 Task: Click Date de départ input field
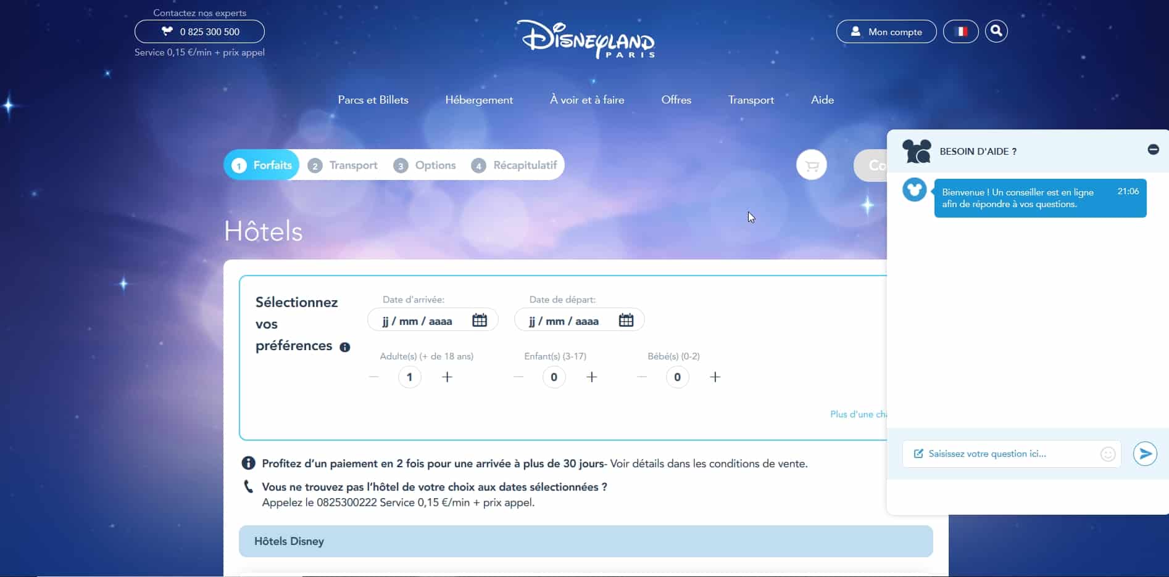(579, 320)
